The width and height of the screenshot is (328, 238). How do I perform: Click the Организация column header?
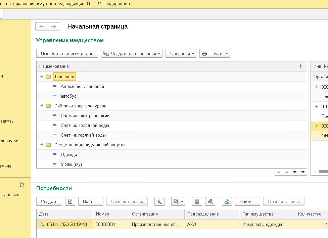157,214
